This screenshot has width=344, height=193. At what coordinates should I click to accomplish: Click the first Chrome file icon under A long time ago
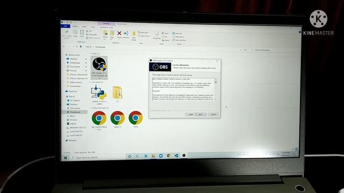pyautogui.click(x=99, y=120)
